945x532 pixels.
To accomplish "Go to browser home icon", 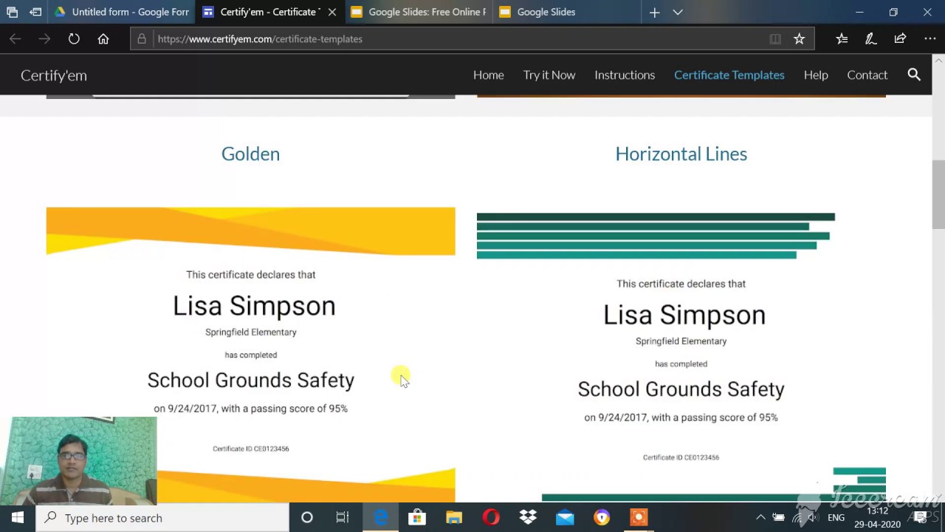I will tap(103, 39).
